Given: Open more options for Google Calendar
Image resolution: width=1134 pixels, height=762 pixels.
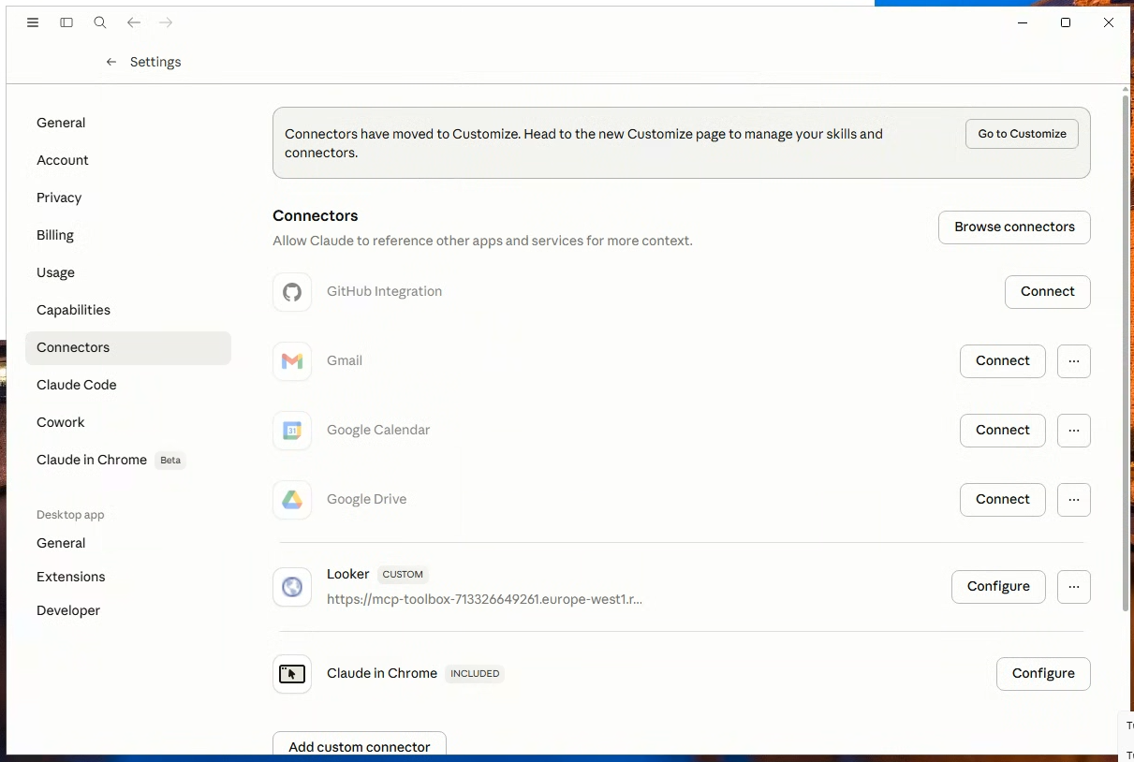Looking at the screenshot, I should point(1074,431).
